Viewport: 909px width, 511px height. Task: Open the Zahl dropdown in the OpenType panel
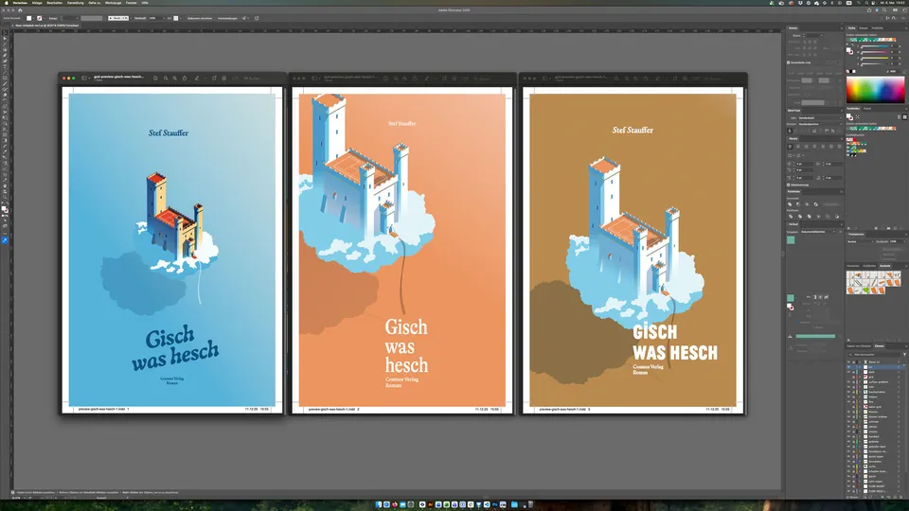pos(820,117)
